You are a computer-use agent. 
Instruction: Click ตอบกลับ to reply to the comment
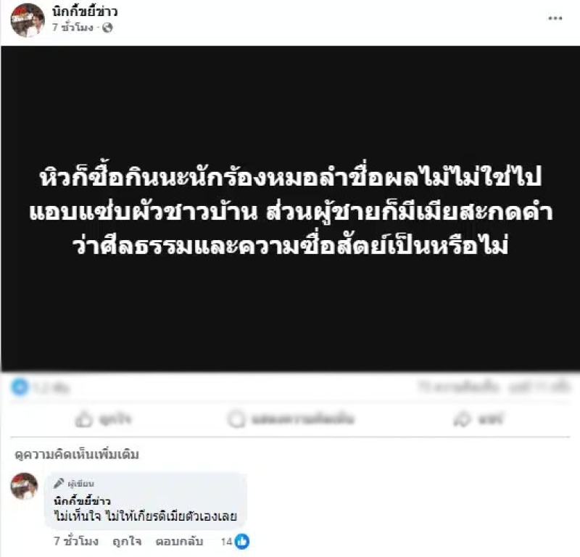pyautogui.click(x=179, y=542)
